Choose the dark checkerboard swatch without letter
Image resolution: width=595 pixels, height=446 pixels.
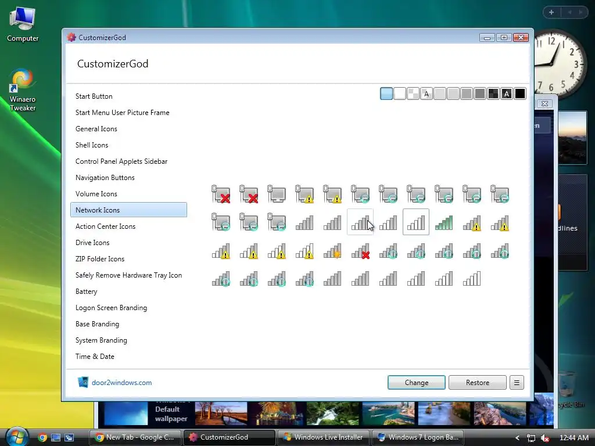coord(493,93)
